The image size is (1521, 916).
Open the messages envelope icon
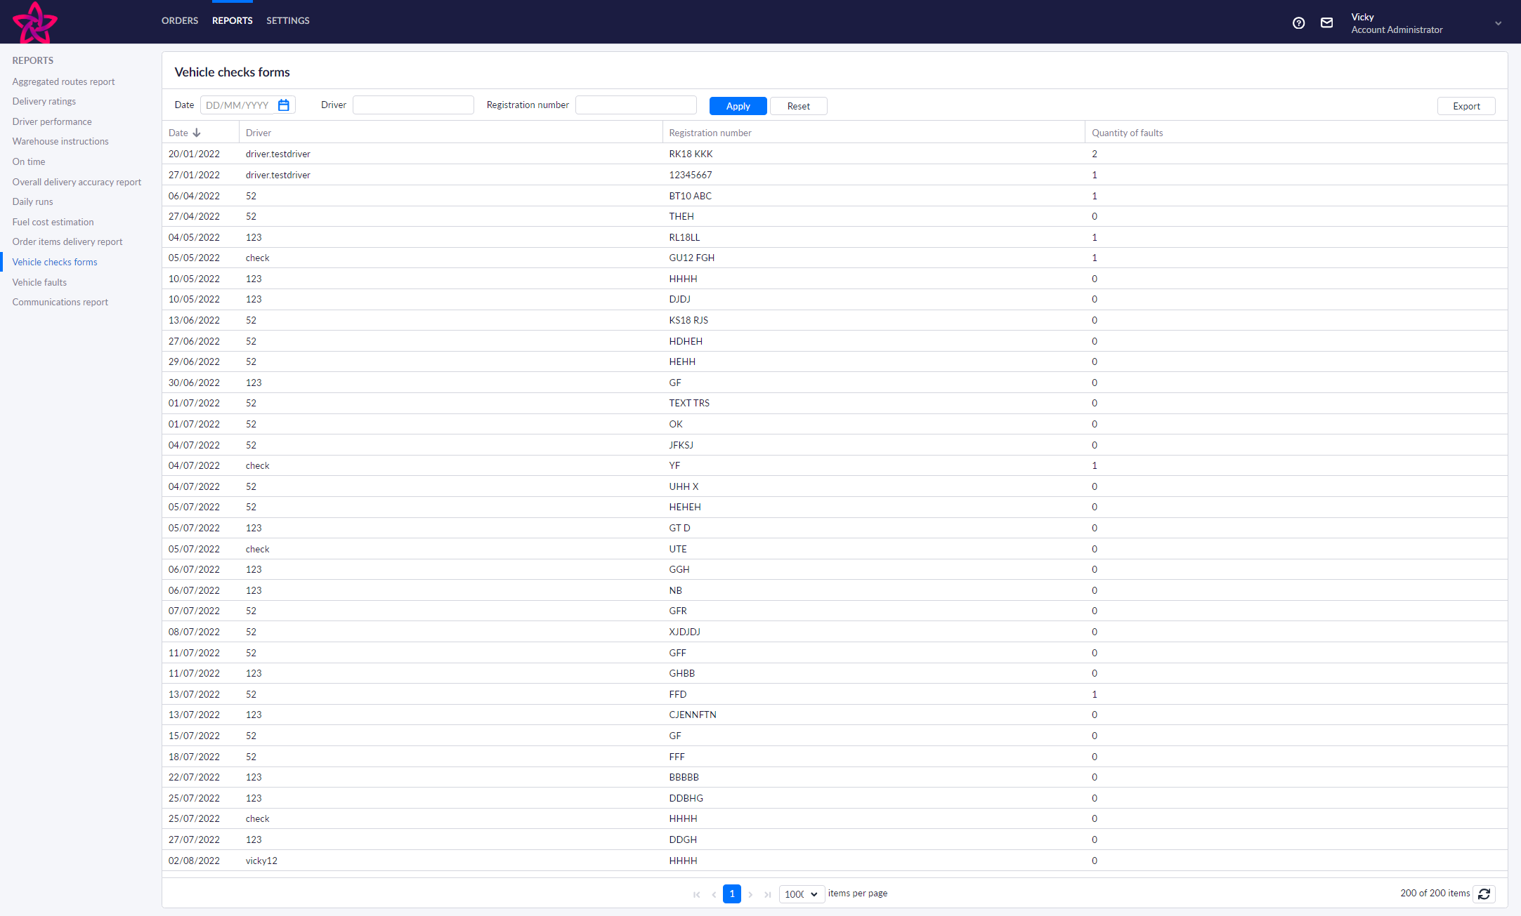[1326, 23]
